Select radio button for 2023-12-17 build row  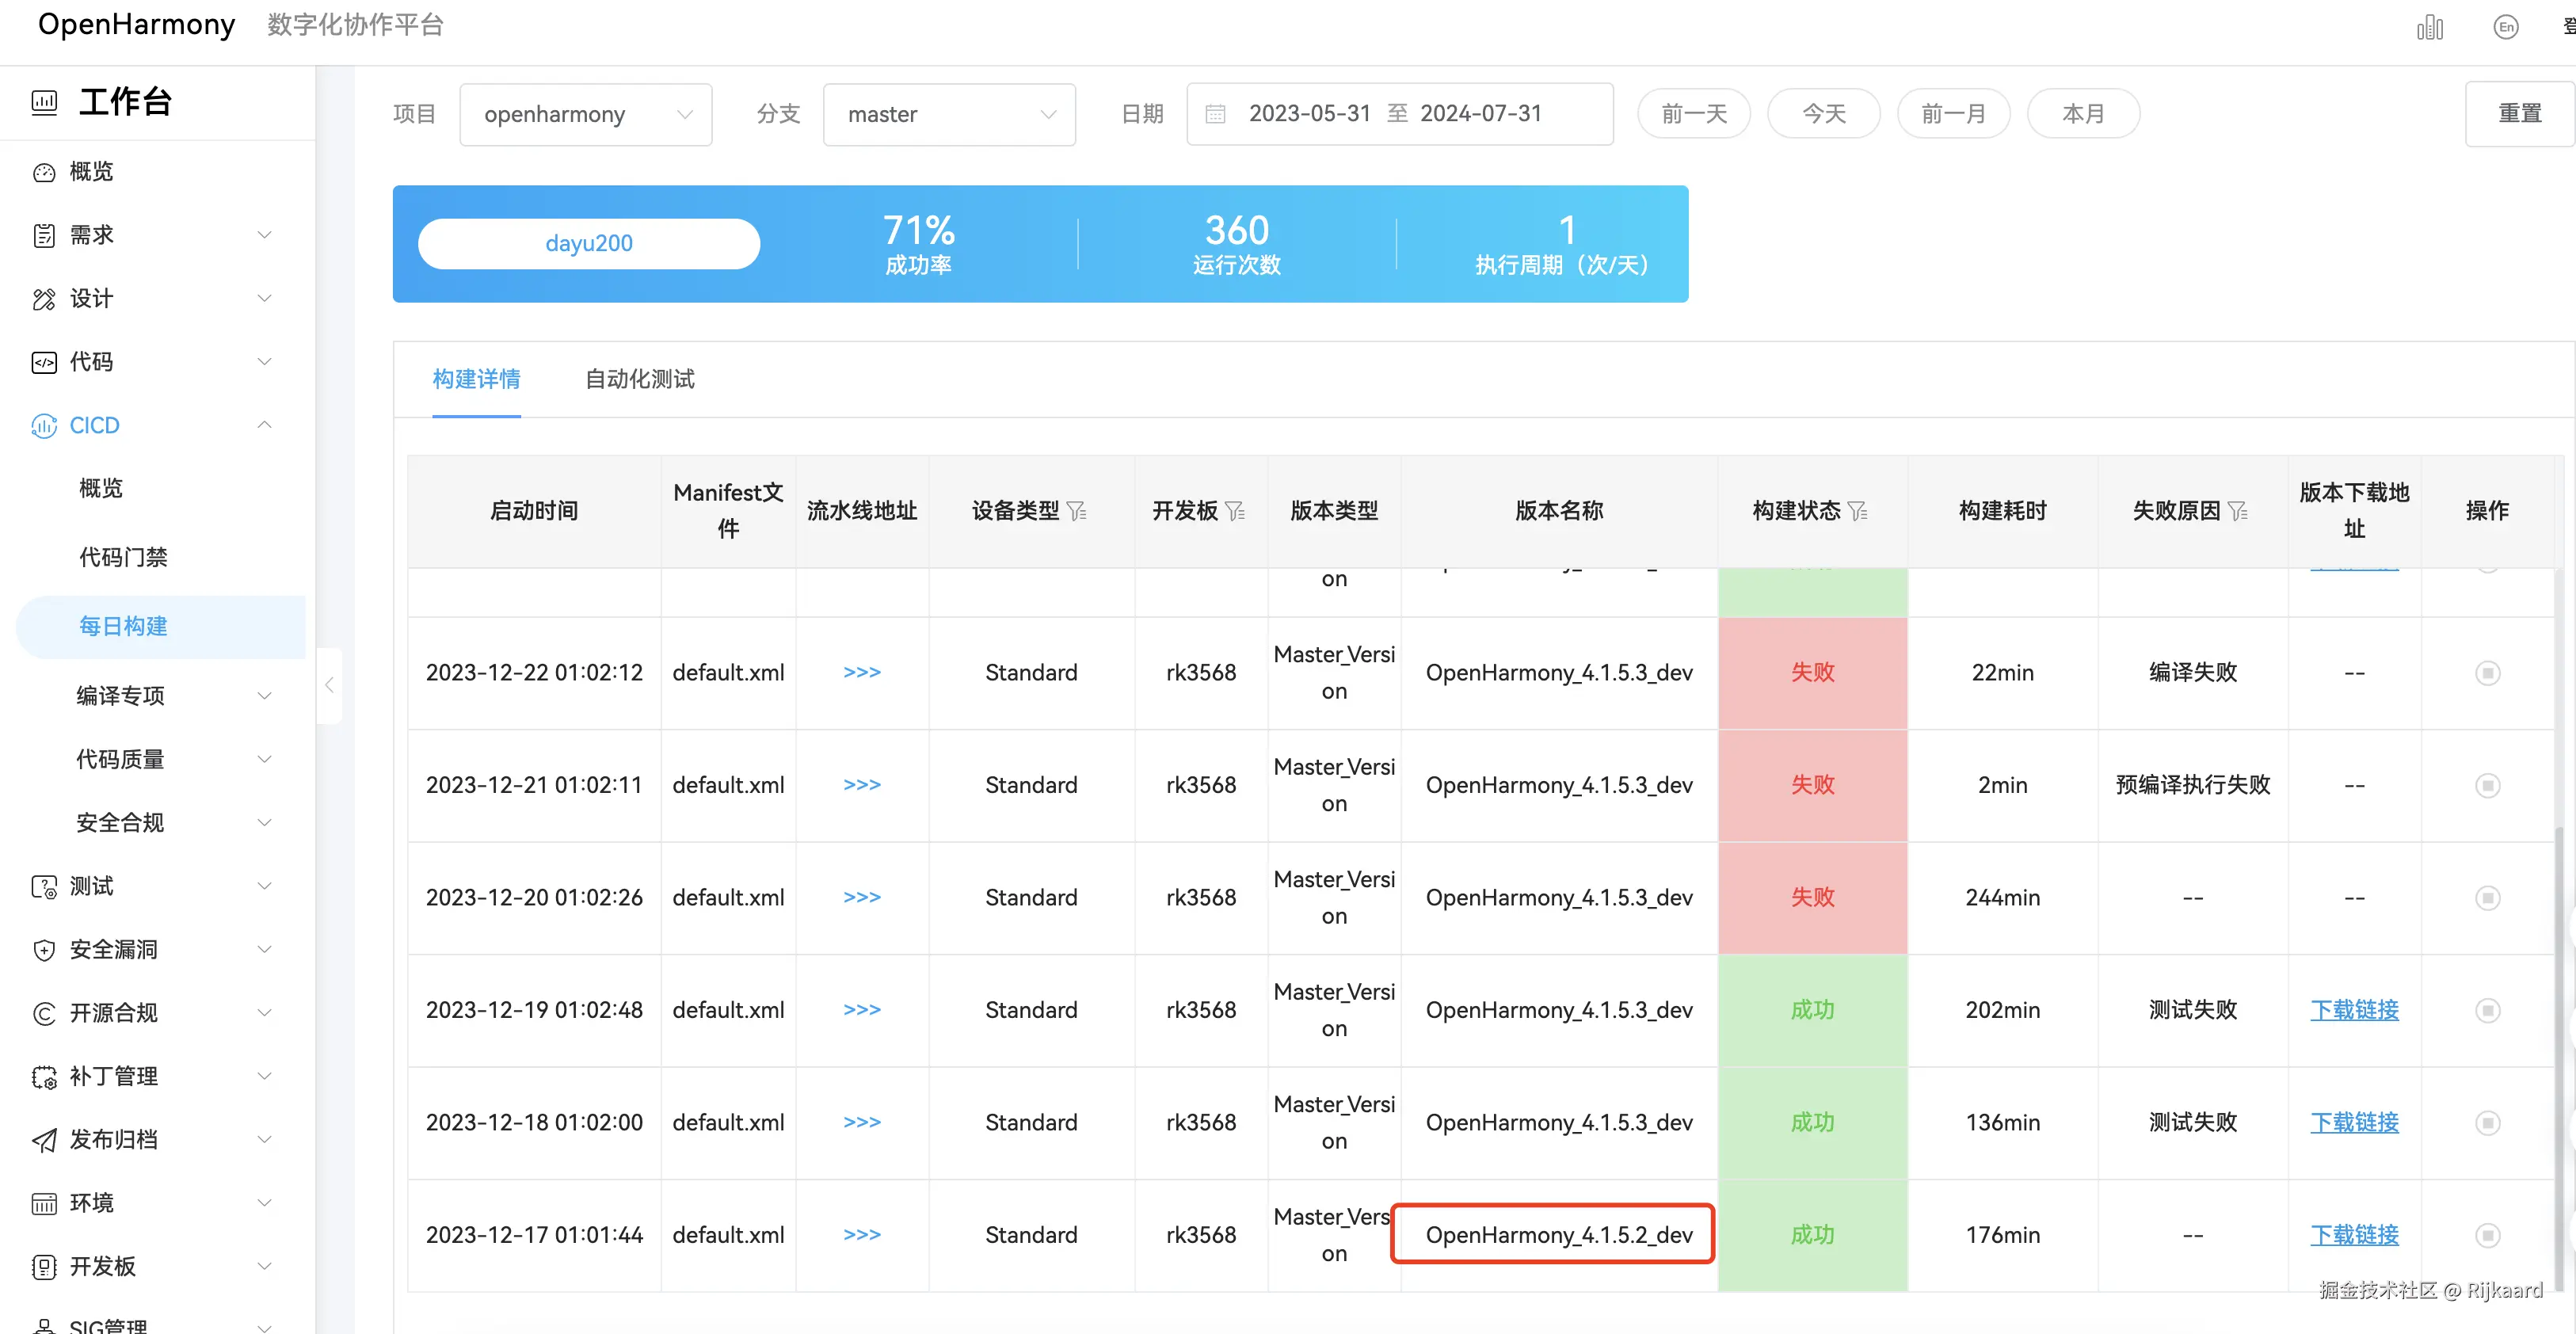point(2487,1235)
